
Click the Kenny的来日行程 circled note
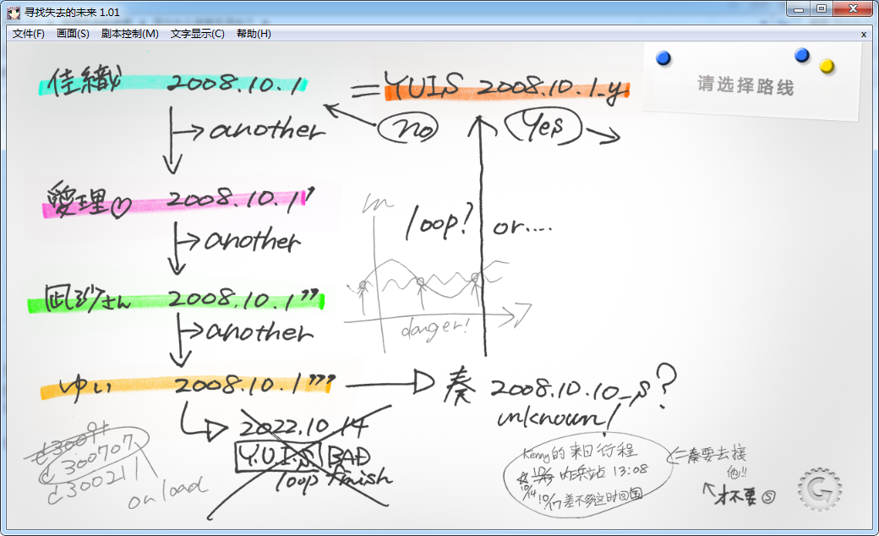click(x=587, y=474)
